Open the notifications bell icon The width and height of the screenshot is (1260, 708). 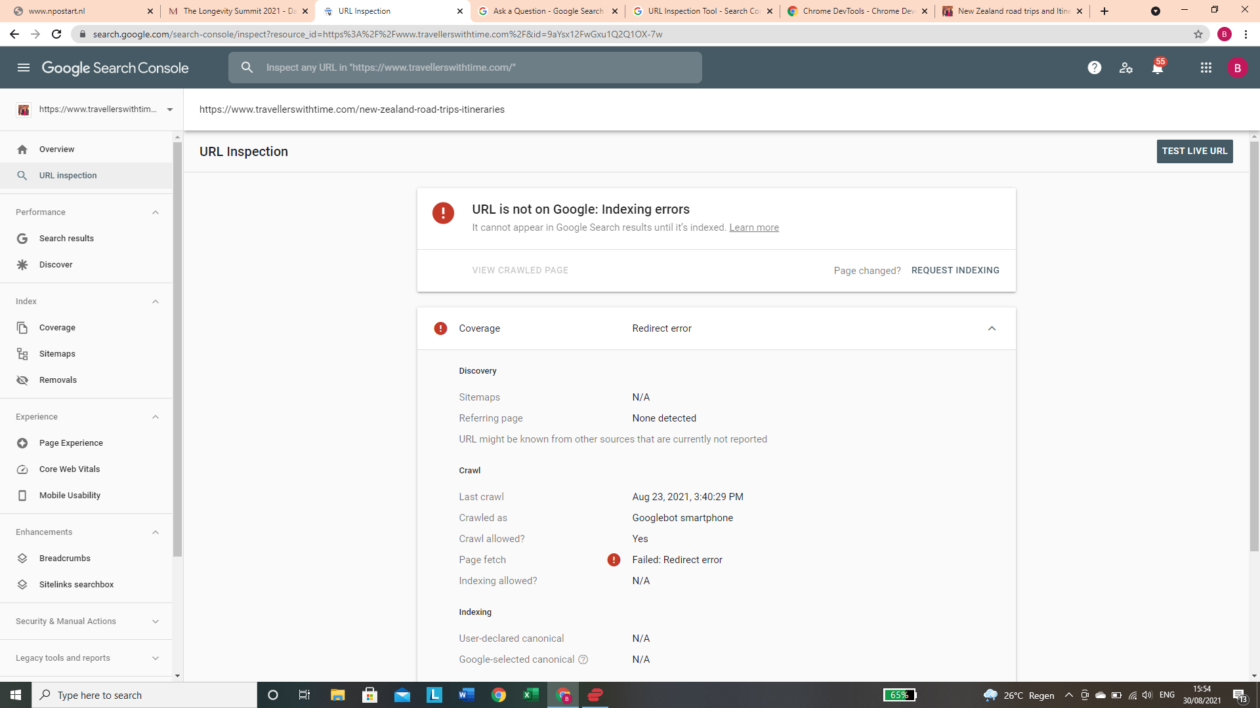(x=1157, y=68)
